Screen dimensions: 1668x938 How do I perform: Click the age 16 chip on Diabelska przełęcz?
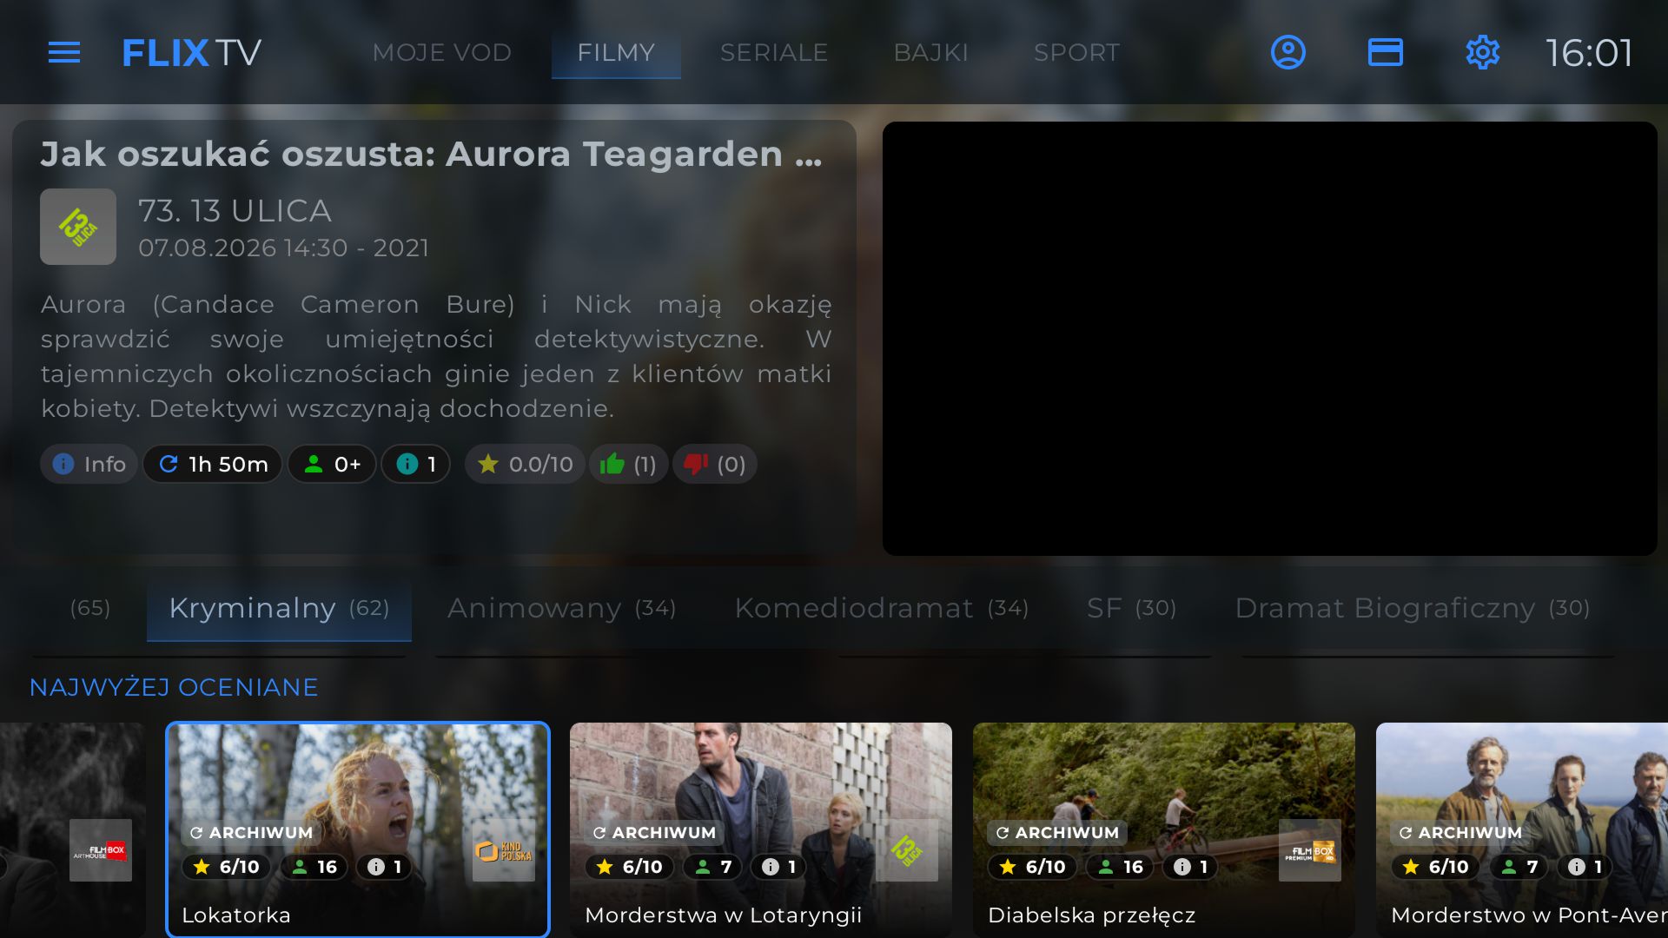pyautogui.click(x=1121, y=867)
